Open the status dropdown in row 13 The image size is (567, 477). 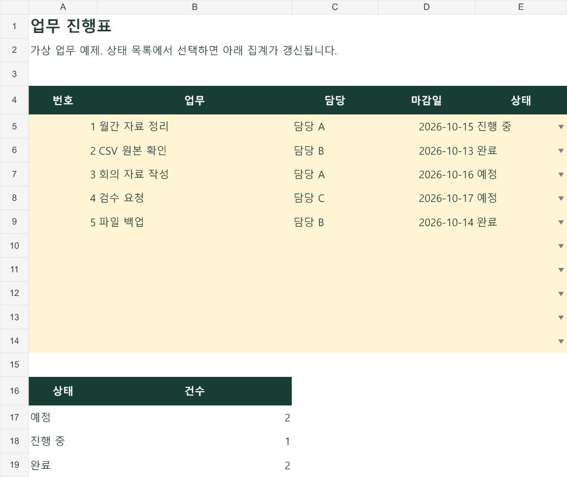561,317
